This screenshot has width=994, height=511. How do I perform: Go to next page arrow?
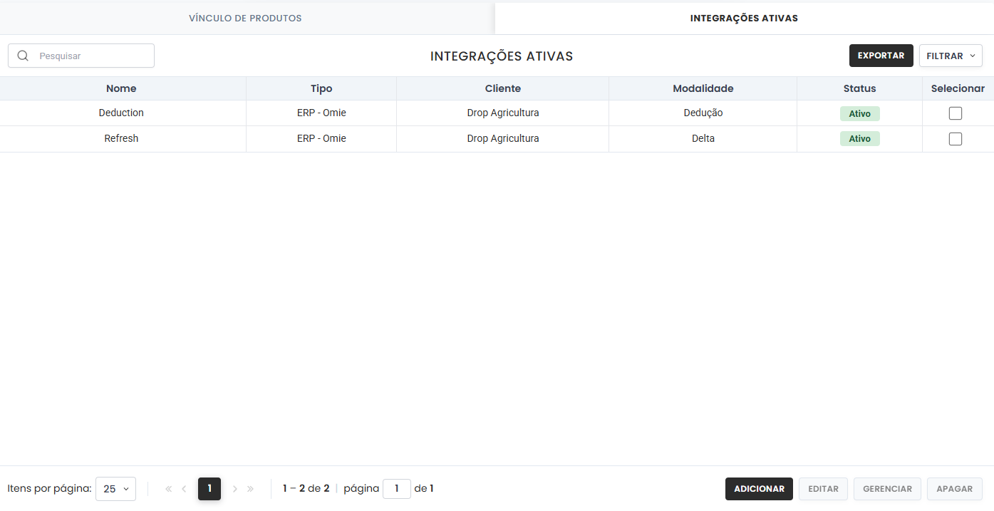[235, 489]
